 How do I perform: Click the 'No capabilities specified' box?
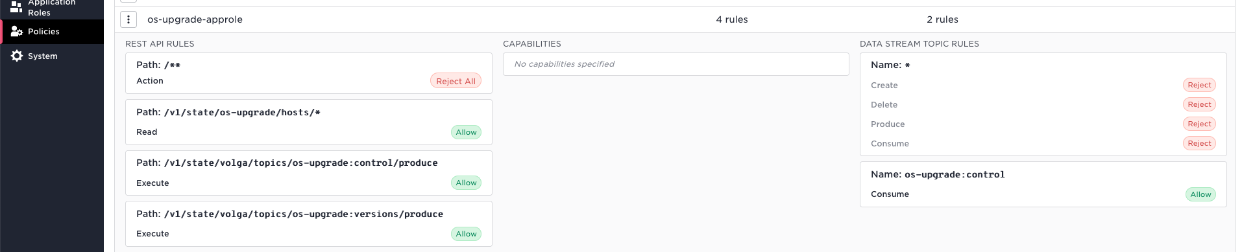676,64
